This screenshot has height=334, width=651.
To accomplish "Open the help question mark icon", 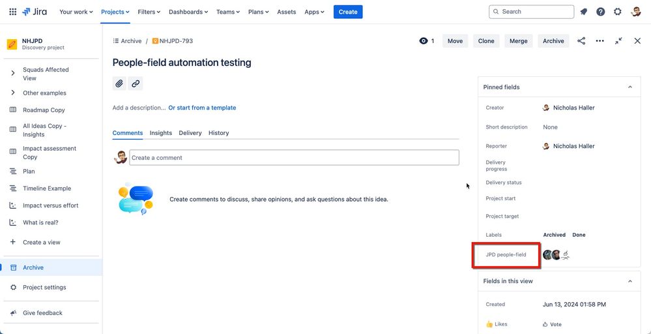I will click(601, 12).
